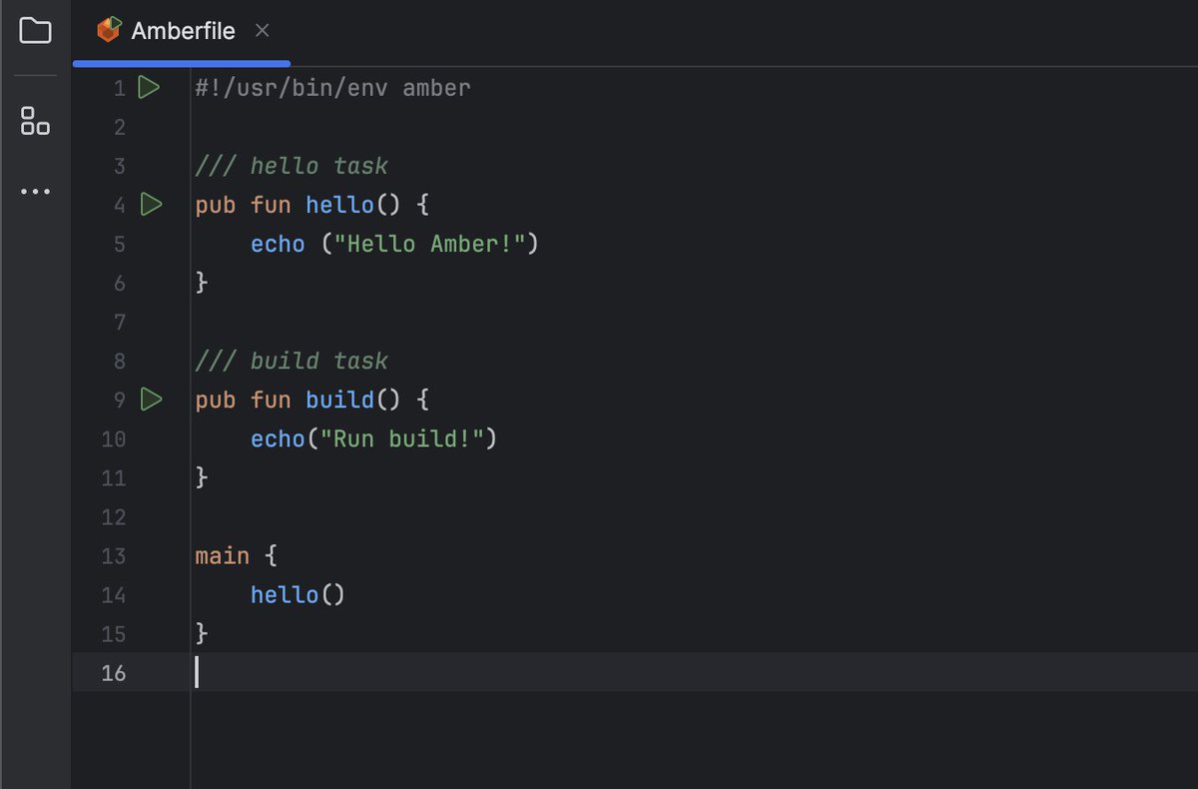Screen dimensions: 1198x789
Task: Click the '/// build task' comment
Action: pyautogui.click(x=292, y=361)
